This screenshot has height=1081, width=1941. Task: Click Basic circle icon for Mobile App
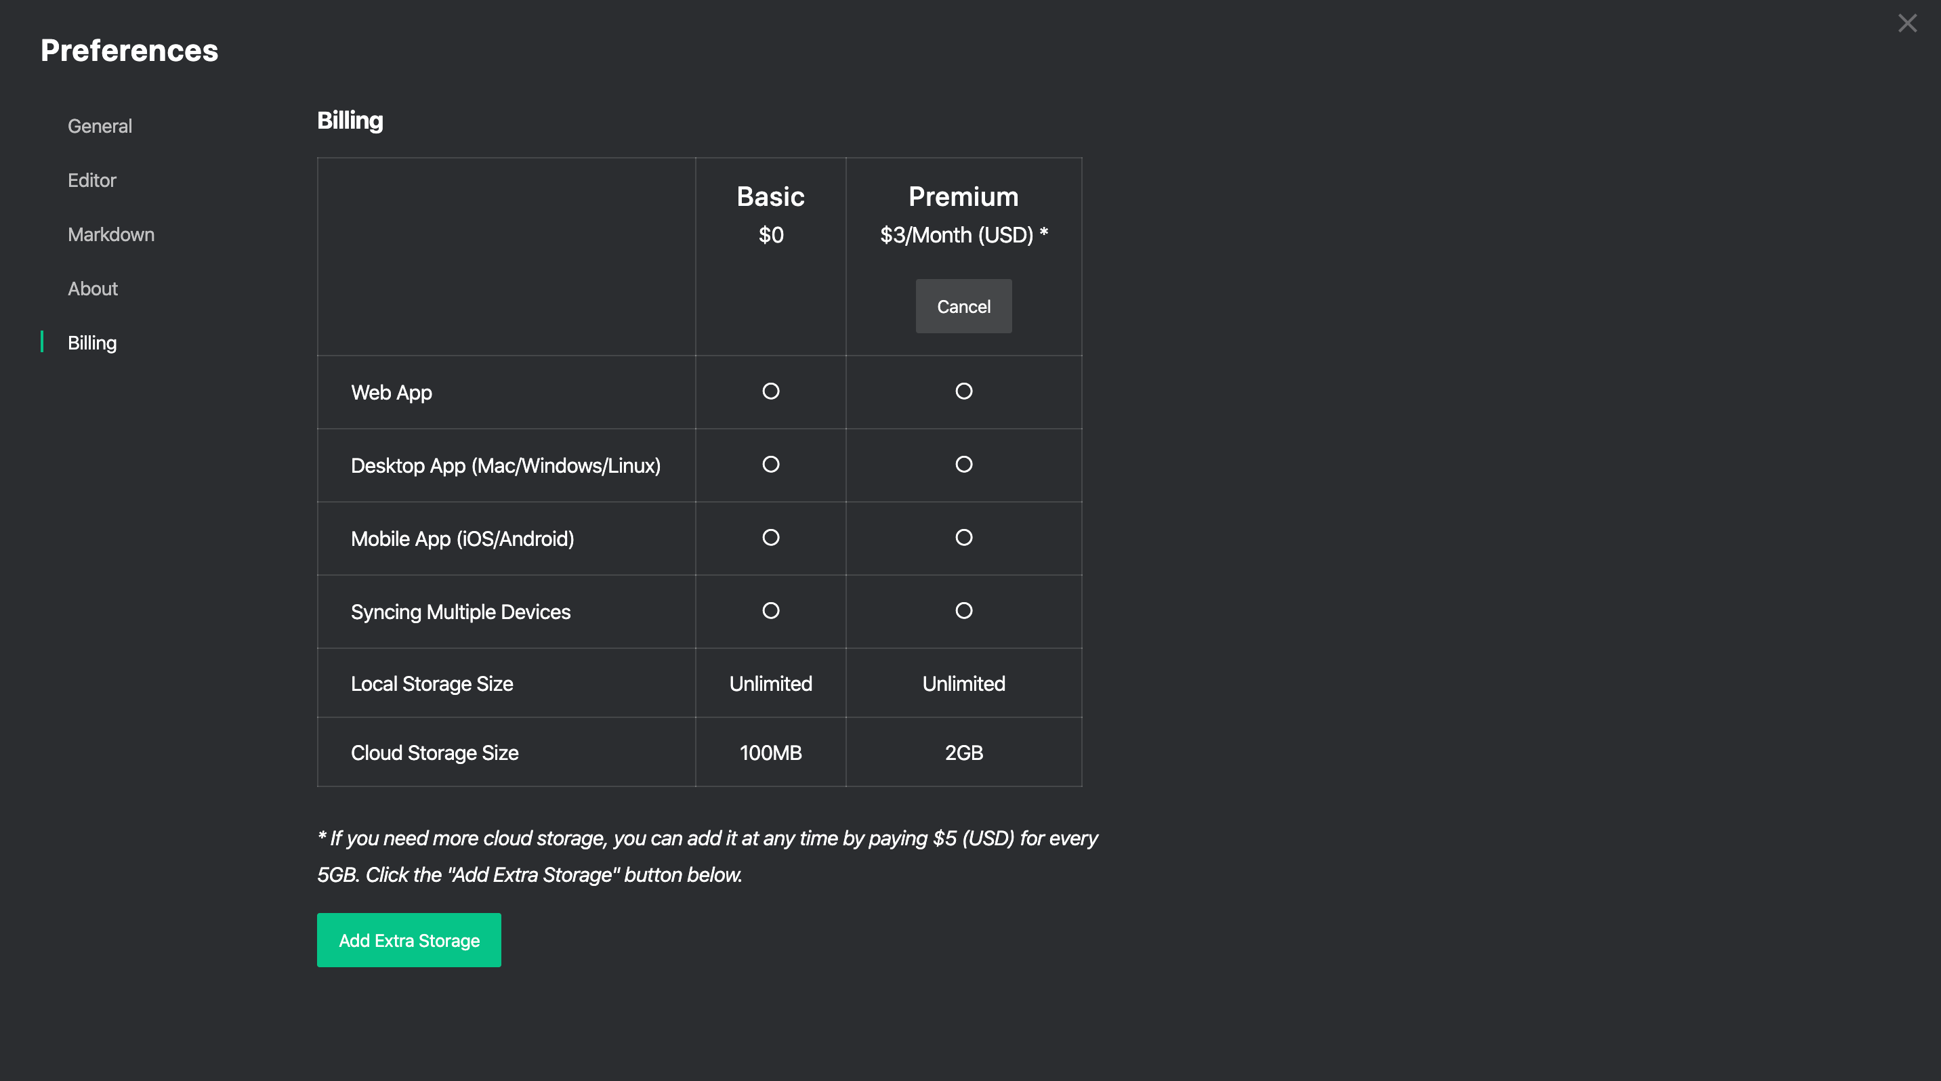click(770, 537)
